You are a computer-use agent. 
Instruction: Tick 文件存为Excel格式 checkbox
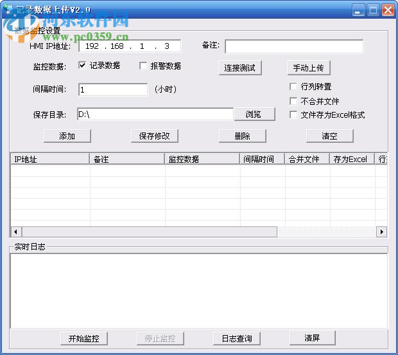(x=293, y=114)
